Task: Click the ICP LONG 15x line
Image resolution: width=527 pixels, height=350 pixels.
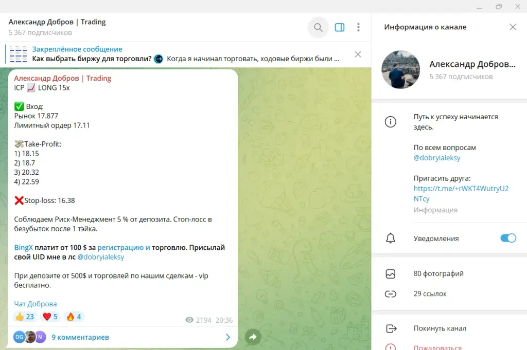Action: [42, 87]
